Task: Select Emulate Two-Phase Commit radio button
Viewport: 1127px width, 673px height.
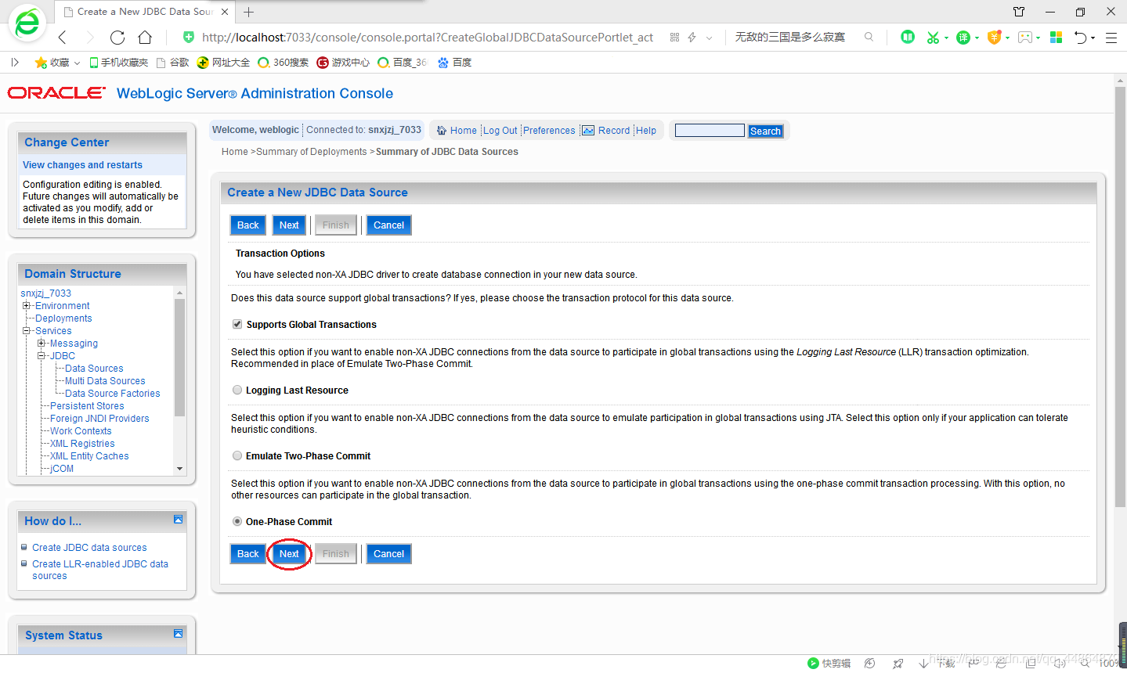Action: [237, 455]
